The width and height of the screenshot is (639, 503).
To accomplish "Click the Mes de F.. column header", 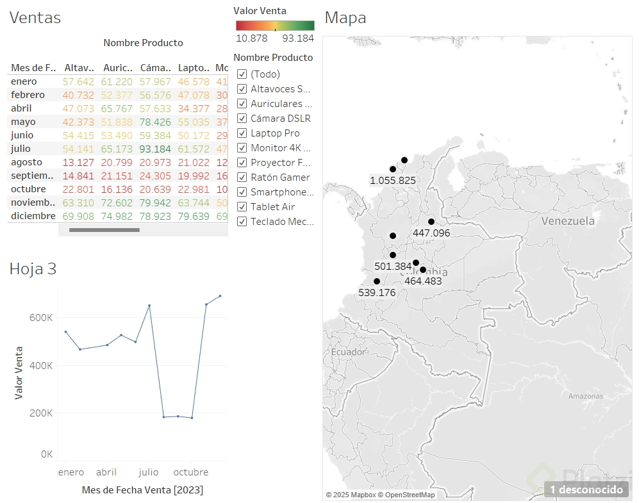I will point(33,68).
